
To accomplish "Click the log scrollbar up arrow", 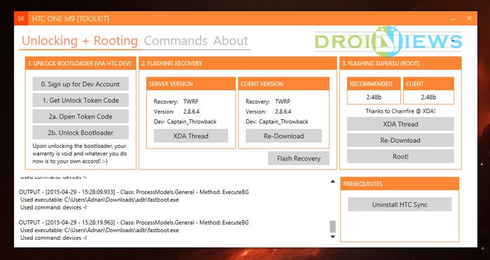I will (x=332, y=182).
